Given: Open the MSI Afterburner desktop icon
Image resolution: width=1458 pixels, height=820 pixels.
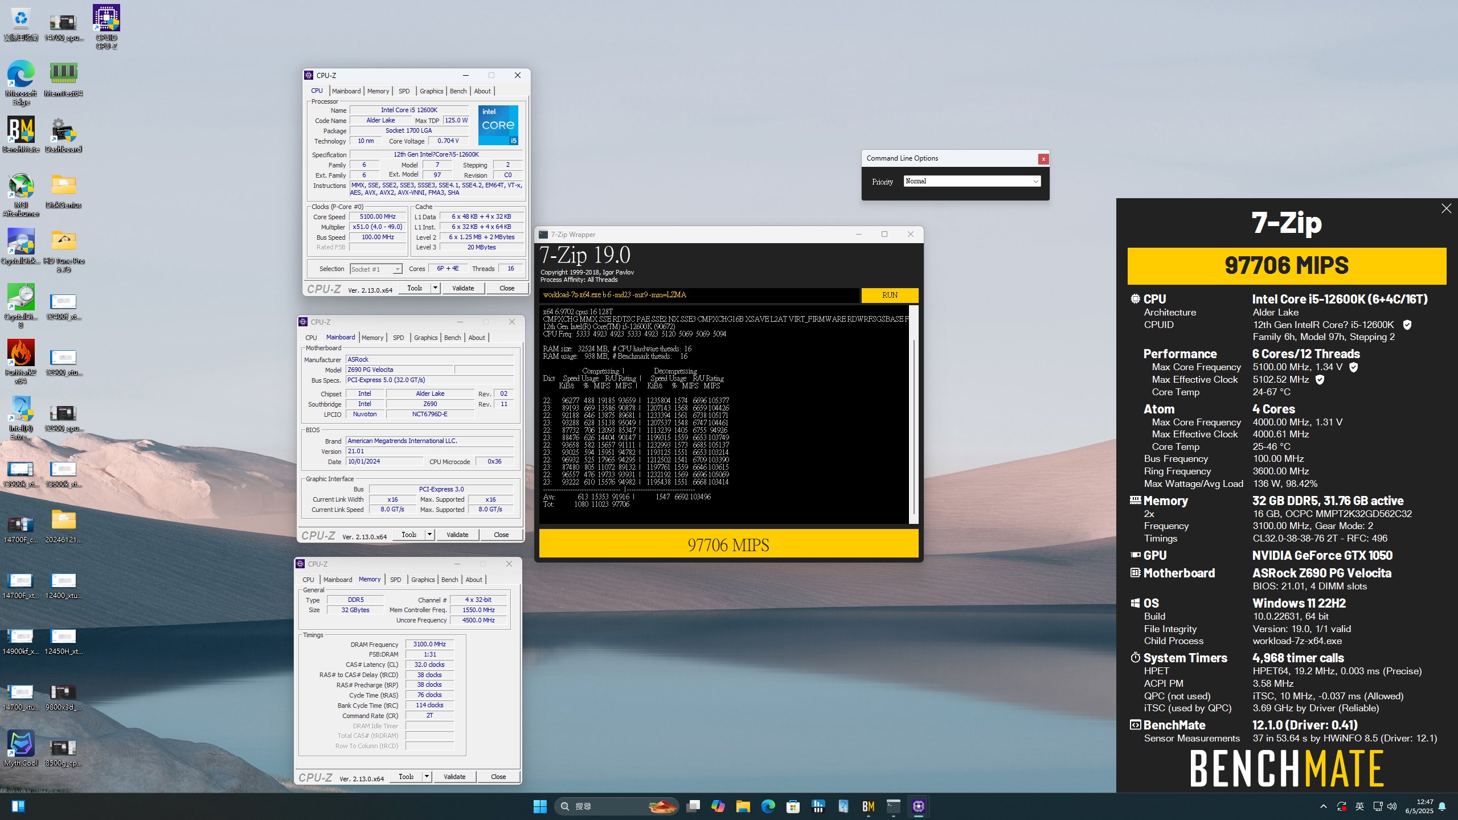Looking at the screenshot, I should [x=21, y=195].
